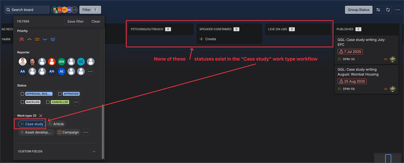Click the 25 Aug 2025 due date badge
The width and height of the screenshot is (404, 163).
click(352, 81)
